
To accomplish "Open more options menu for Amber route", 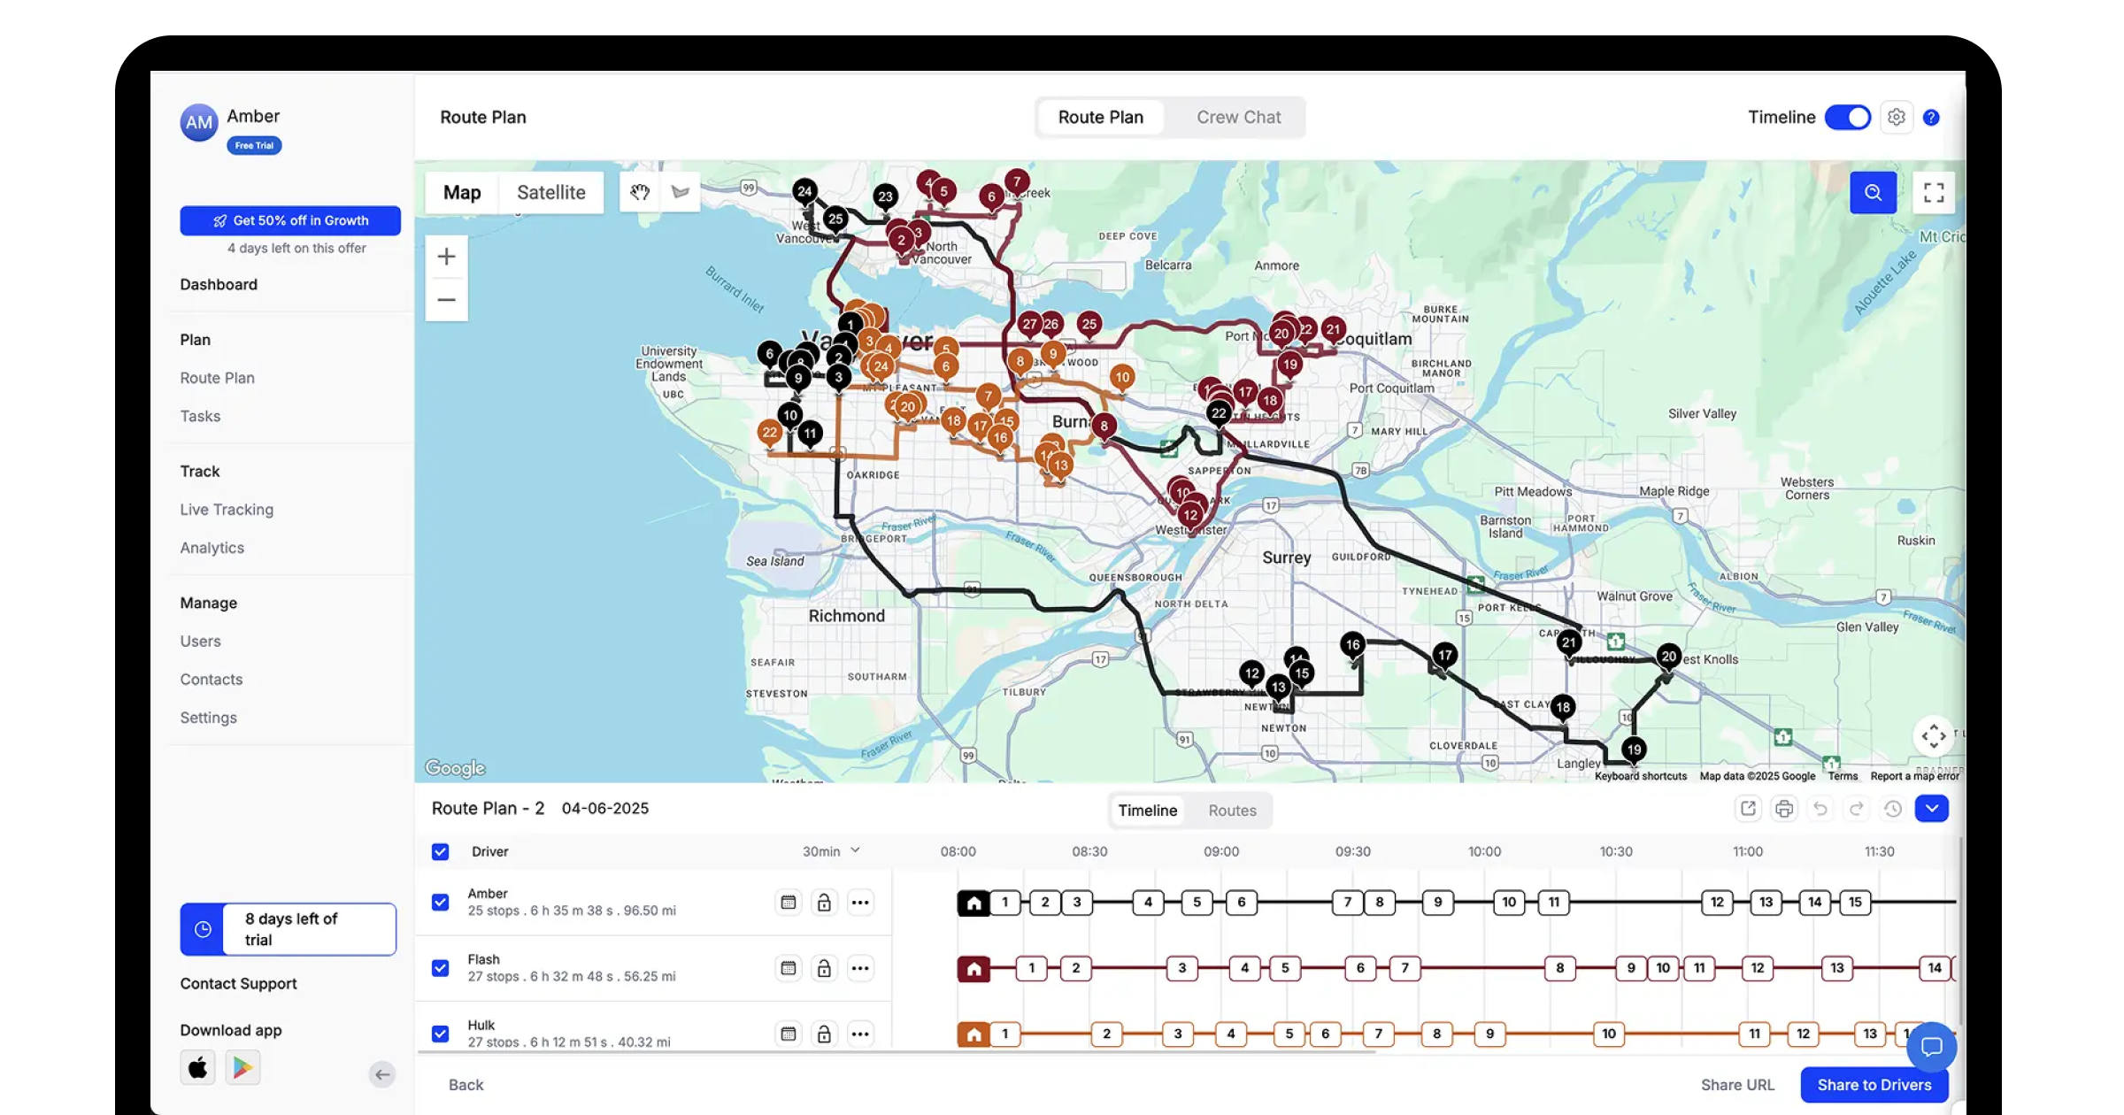I will click(x=860, y=903).
